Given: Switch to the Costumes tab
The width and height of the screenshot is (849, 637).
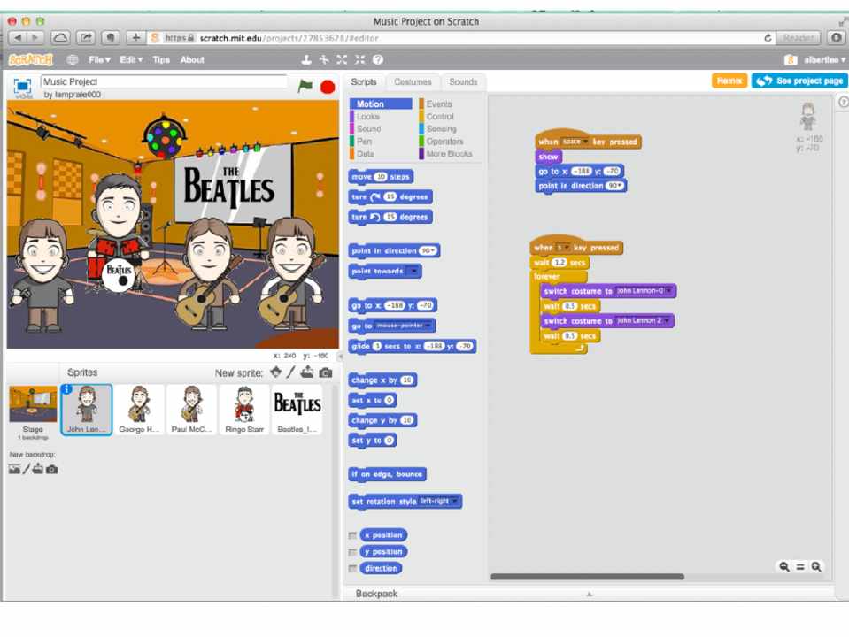Looking at the screenshot, I should click(x=413, y=82).
